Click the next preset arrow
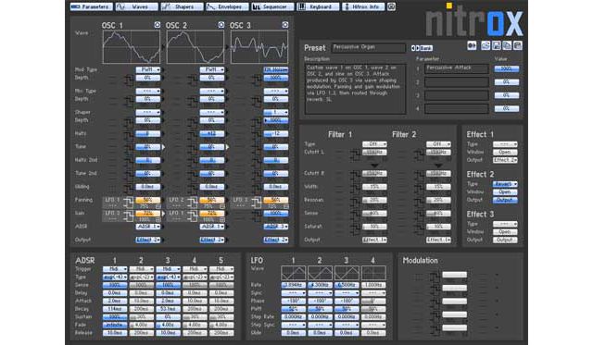Image resolution: width=593 pixels, height=345 pixels. click(418, 48)
